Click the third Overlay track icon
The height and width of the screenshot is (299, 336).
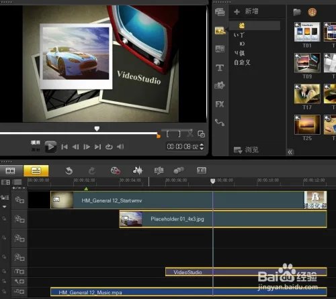coord(19,257)
